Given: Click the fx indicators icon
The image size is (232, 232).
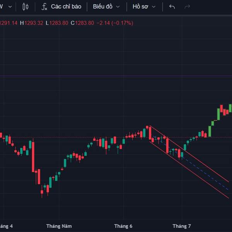Looking at the screenshot, I should [x=44, y=7].
